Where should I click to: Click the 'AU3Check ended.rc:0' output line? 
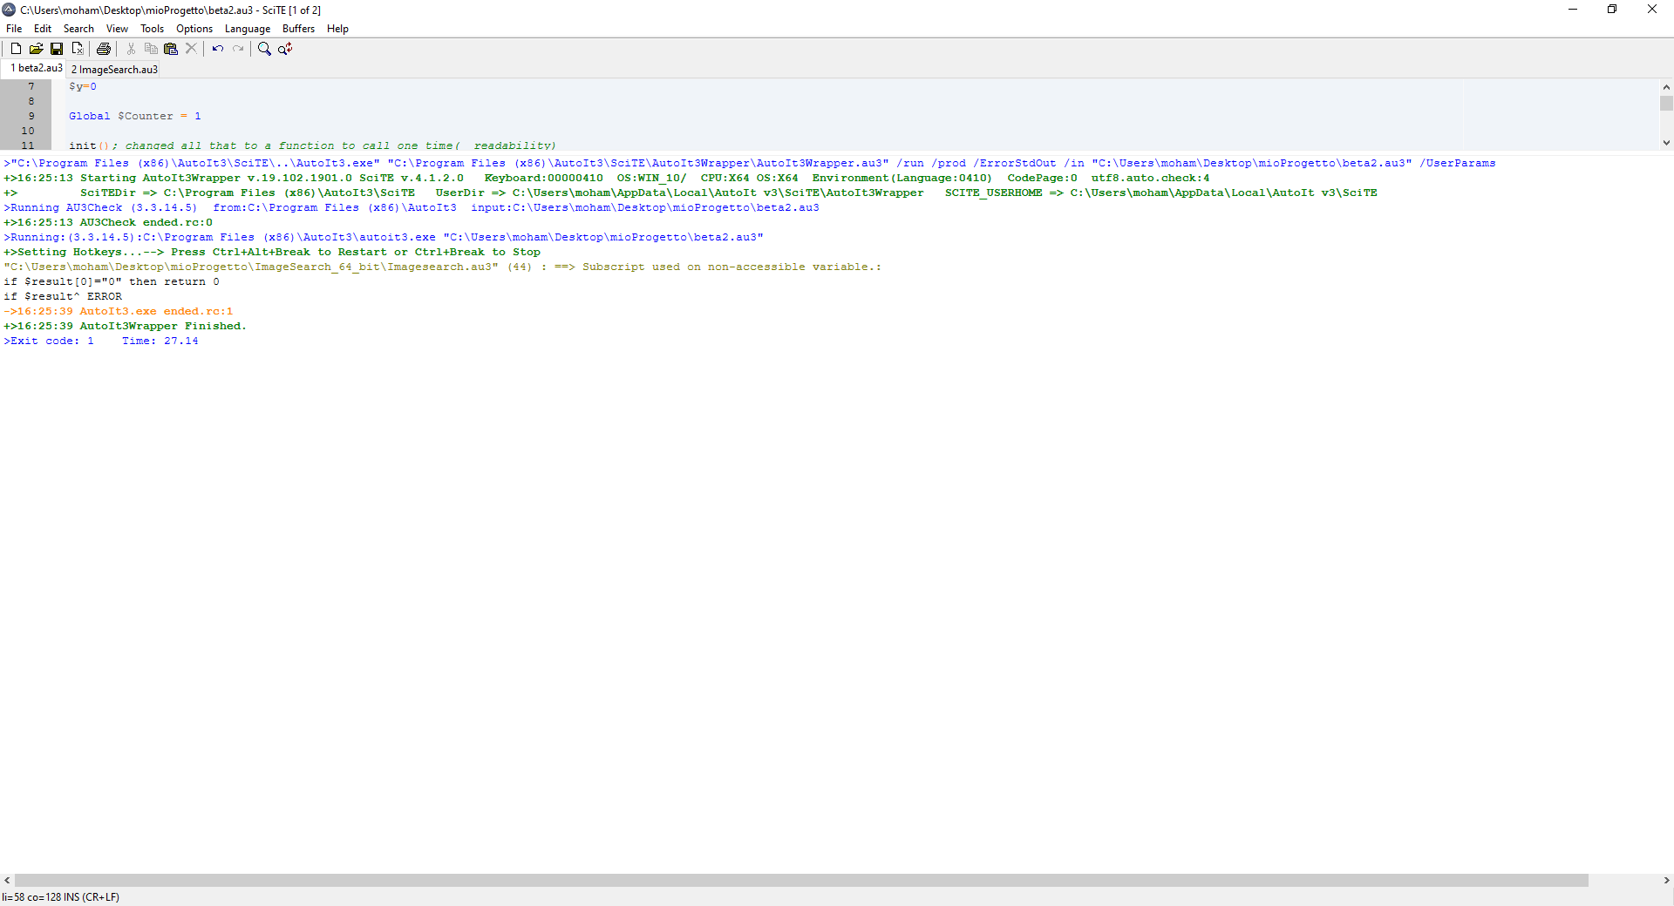107,222
